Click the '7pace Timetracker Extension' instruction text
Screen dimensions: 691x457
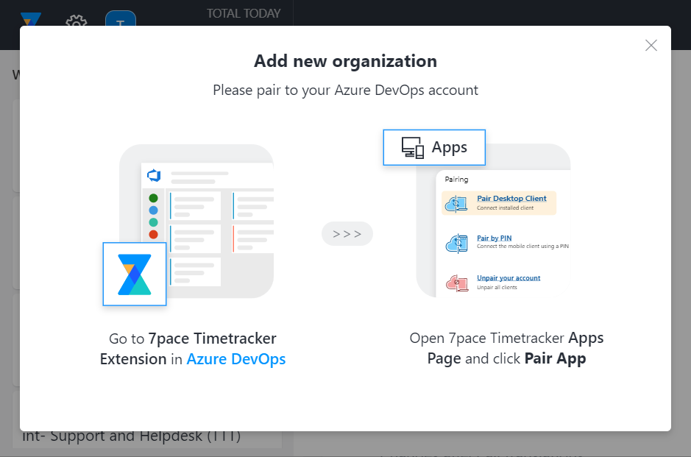(x=193, y=349)
